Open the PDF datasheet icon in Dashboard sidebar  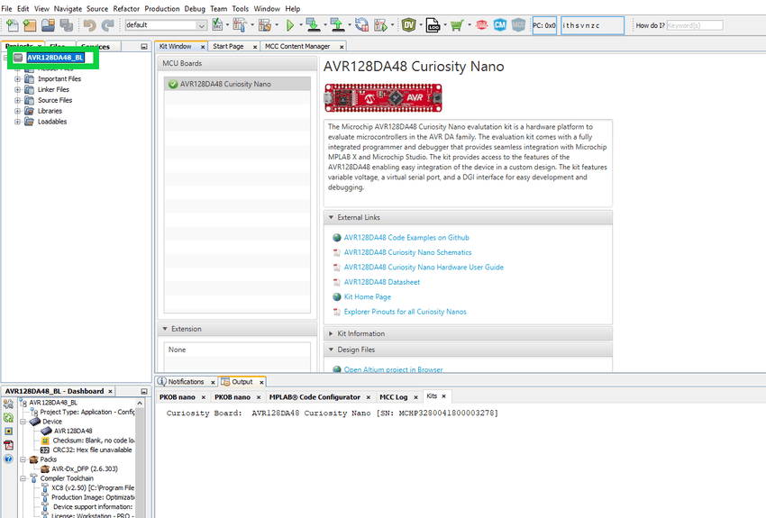pos(8,444)
